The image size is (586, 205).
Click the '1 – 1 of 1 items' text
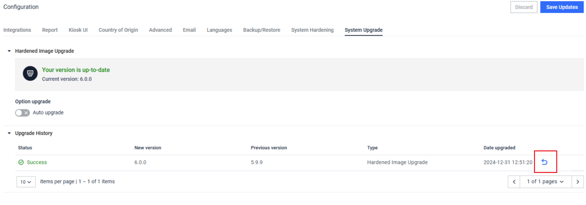96,181
